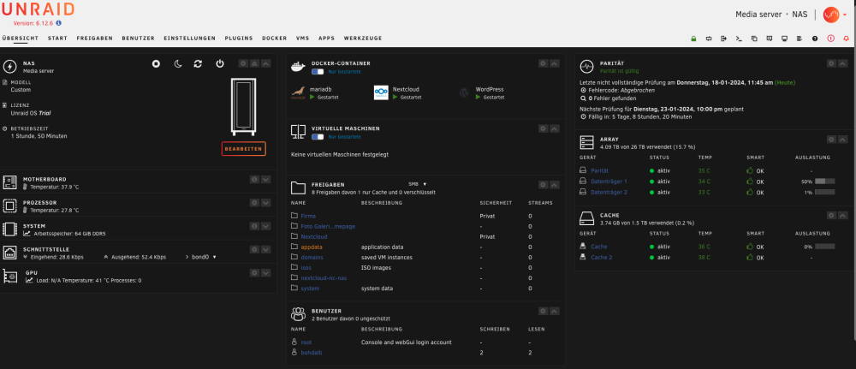This screenshot has height=369, width=856.
Task: Open the Einstellungen menu tab
Action: [x=189, y=39]
